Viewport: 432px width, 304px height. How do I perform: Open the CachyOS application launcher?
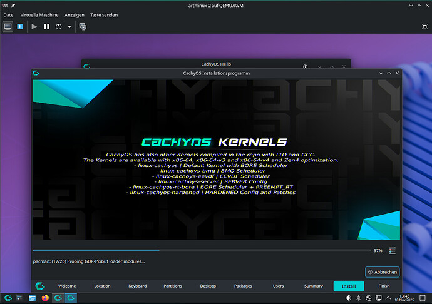point(8,298)
